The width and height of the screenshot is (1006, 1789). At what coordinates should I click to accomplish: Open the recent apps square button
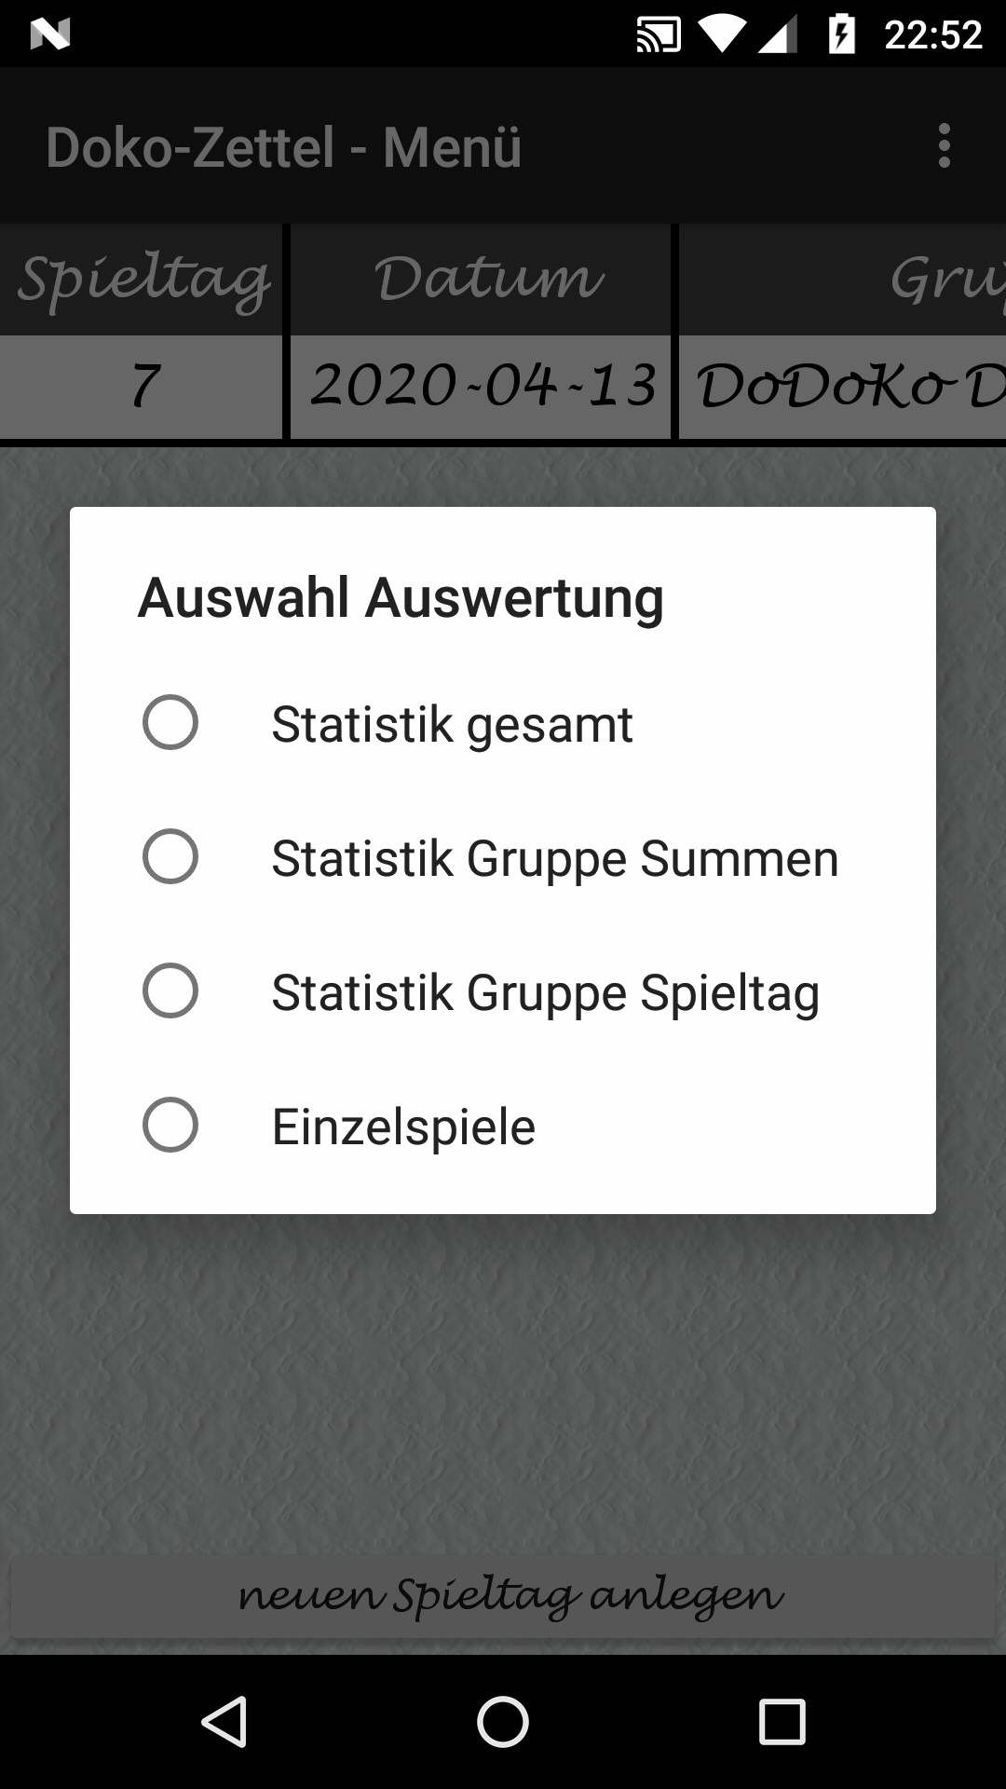(x=782, y=1721)
